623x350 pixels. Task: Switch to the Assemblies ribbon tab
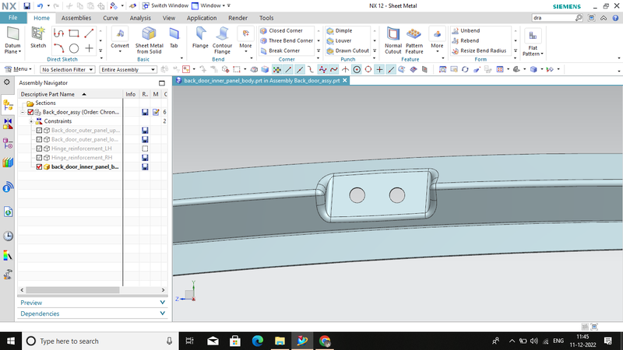pos(76,18)
